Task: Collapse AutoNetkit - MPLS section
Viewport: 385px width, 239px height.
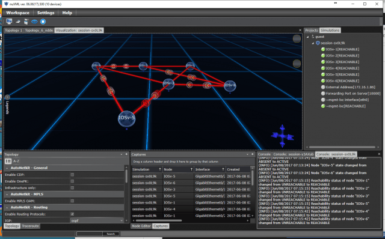Action: 7,195
